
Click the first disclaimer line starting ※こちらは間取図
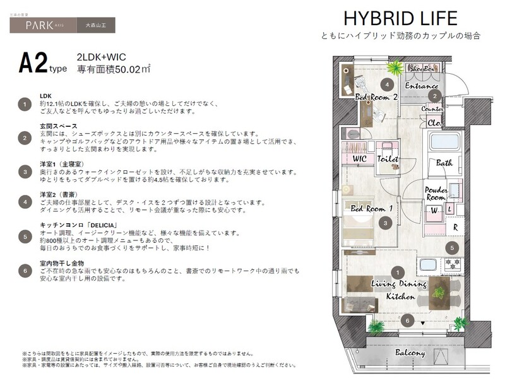tap(138, 354)
